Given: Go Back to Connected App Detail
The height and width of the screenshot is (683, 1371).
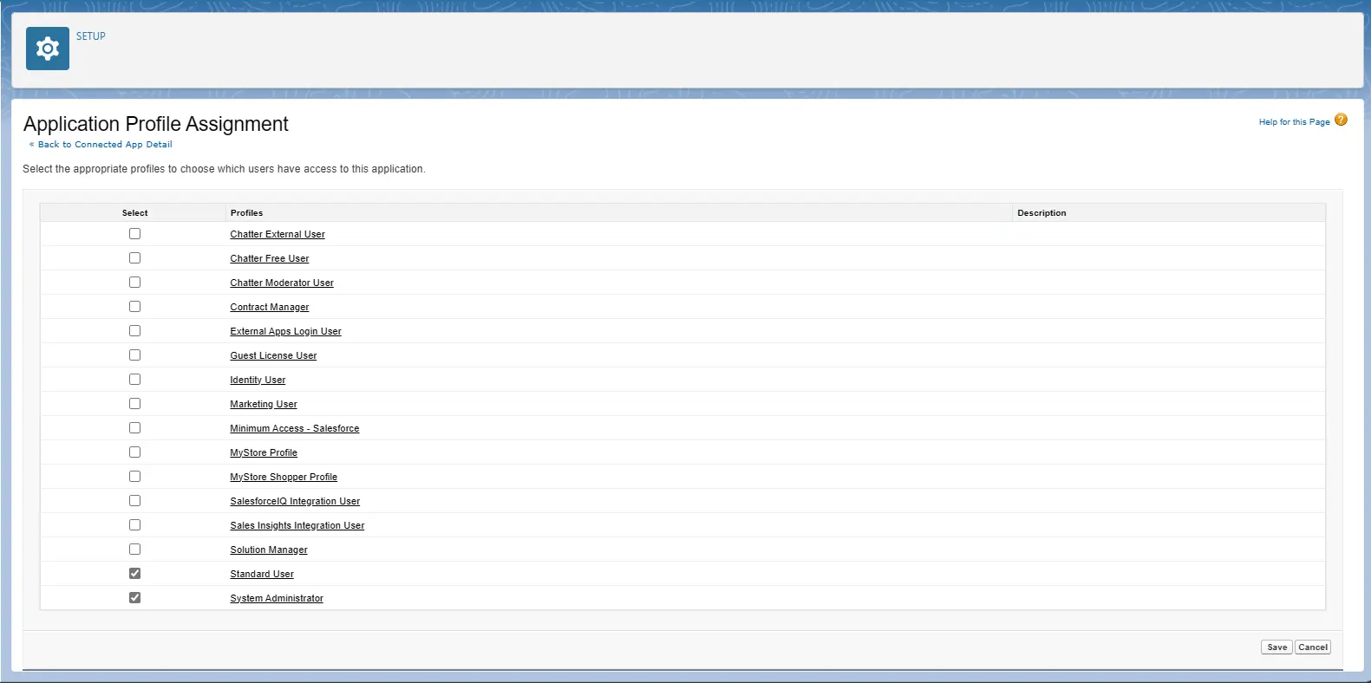Looking at the screenshot, I should tap(105, 145).
